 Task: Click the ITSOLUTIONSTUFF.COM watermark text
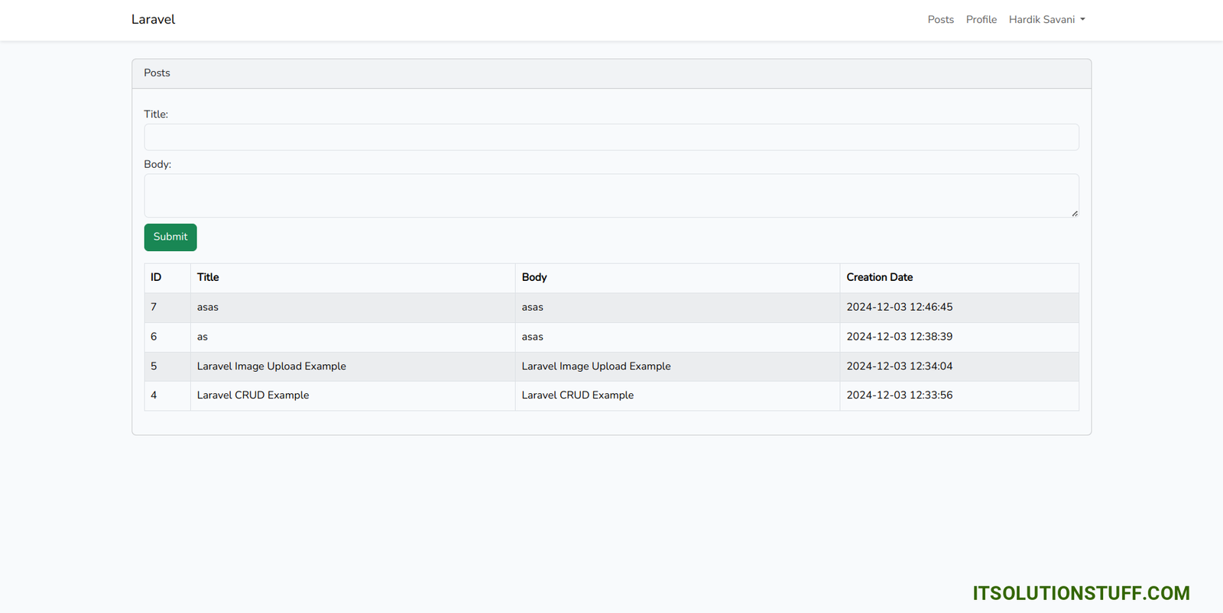click(1081, 593)
